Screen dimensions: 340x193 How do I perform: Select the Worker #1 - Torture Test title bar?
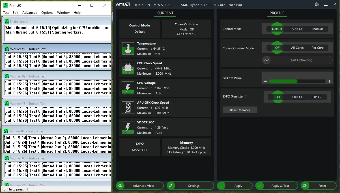(x=57, y=49)
